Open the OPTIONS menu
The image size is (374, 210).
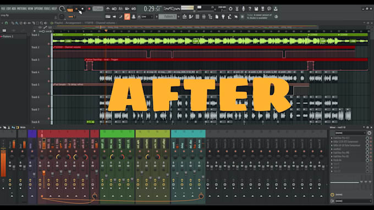[x=38, y=9]
